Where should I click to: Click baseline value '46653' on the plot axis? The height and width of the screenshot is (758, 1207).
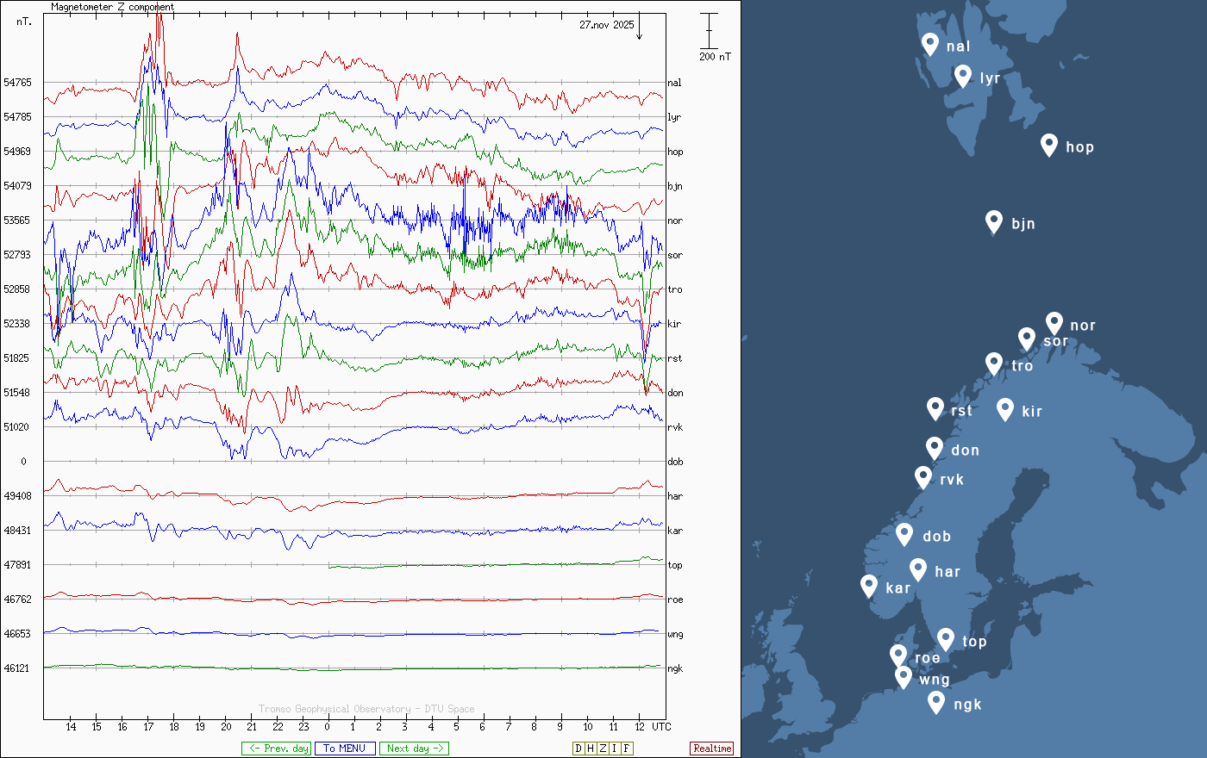click(x=17, y=634)
